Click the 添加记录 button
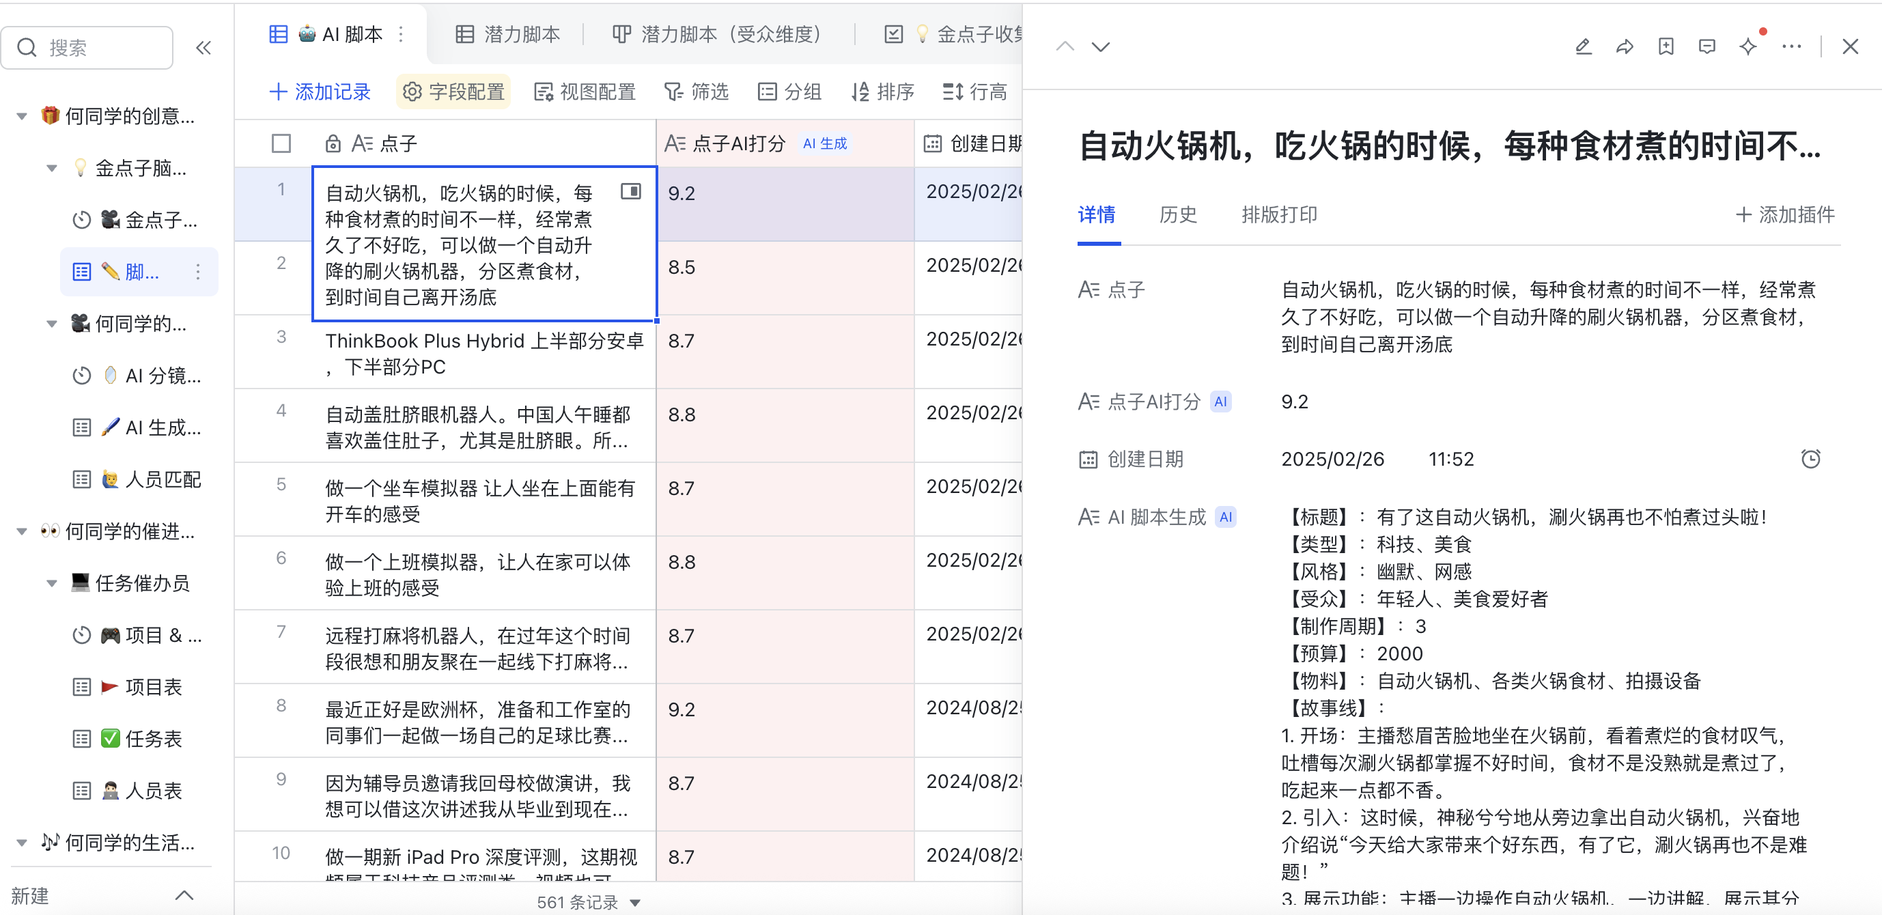1882x915 pixels. click(320, 92)
